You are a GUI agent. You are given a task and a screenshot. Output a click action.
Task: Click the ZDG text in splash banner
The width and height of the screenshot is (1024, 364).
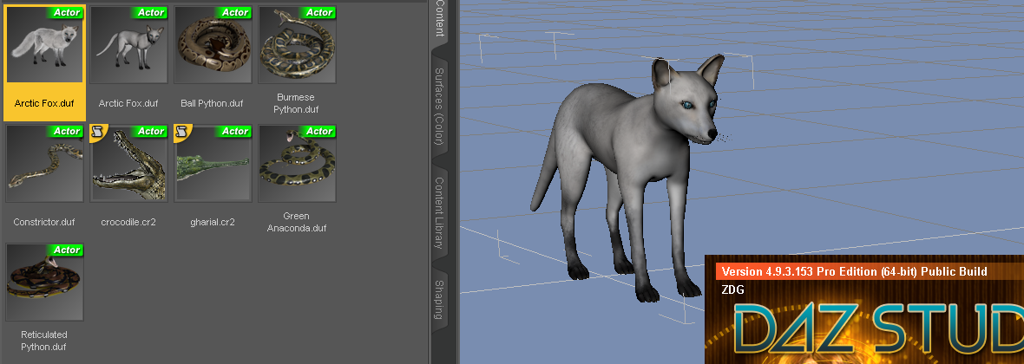[732, 290]
